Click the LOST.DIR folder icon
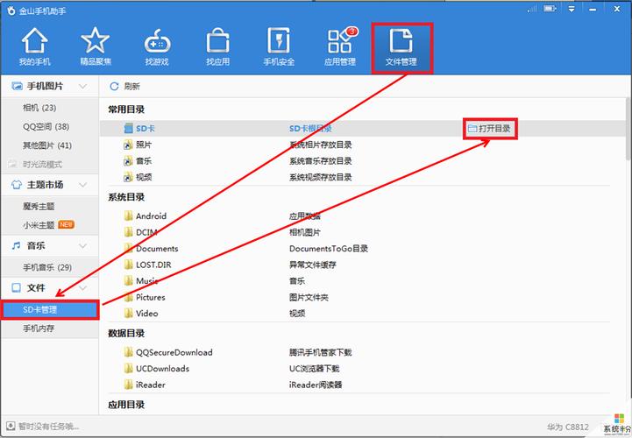This screenshot has height=438, width=632. click(129, 265)
